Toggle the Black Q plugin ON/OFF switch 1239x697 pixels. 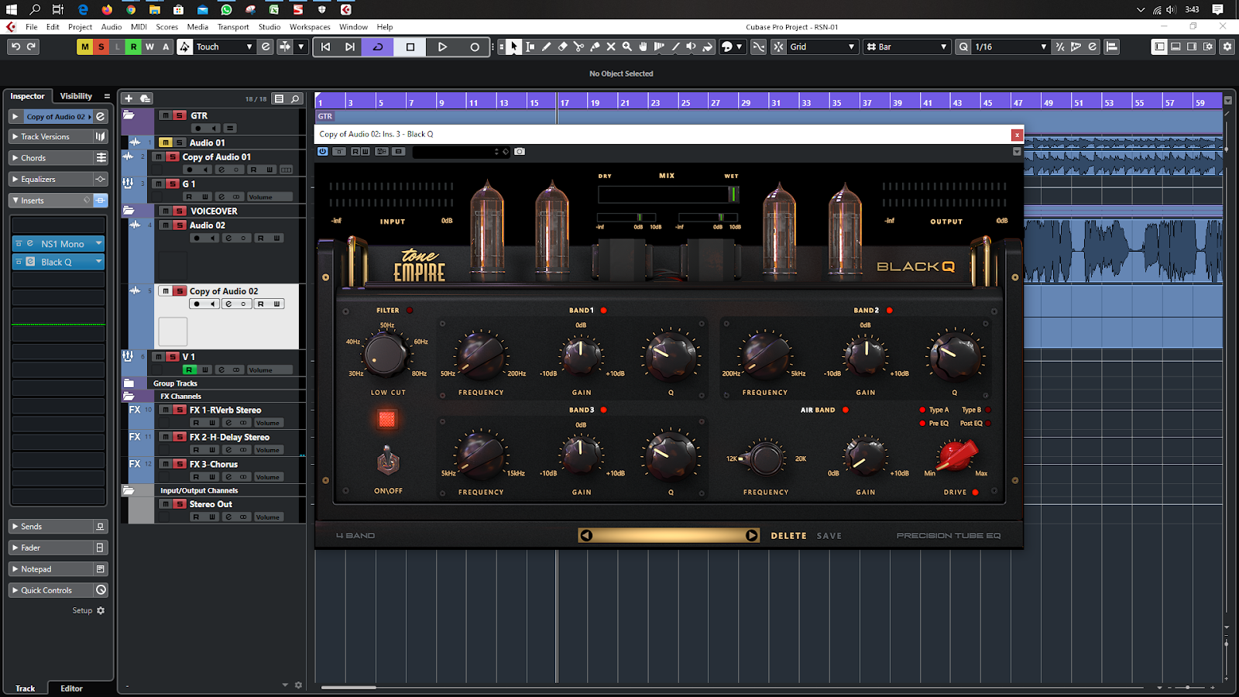coord(388,462)
